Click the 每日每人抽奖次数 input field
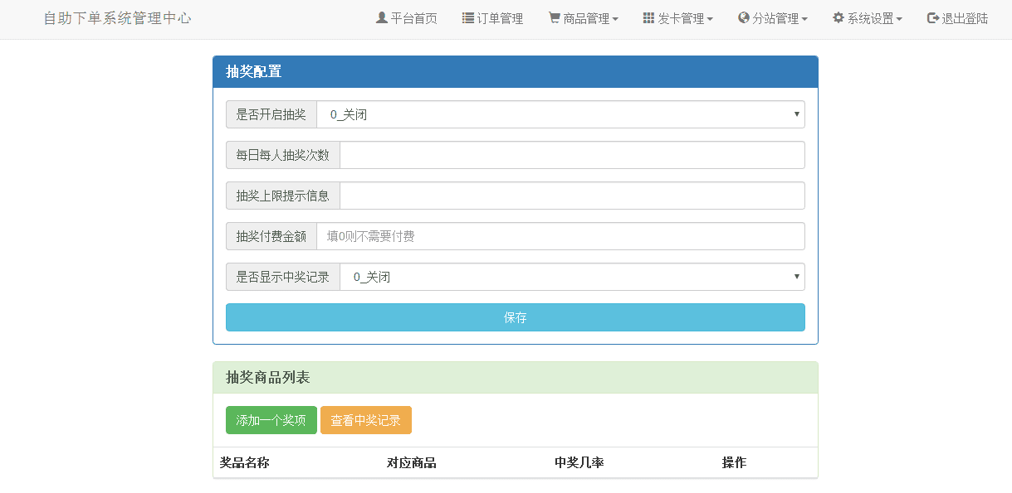The height and width of the screenshot is (493, 1012). (x=571, y=154)
